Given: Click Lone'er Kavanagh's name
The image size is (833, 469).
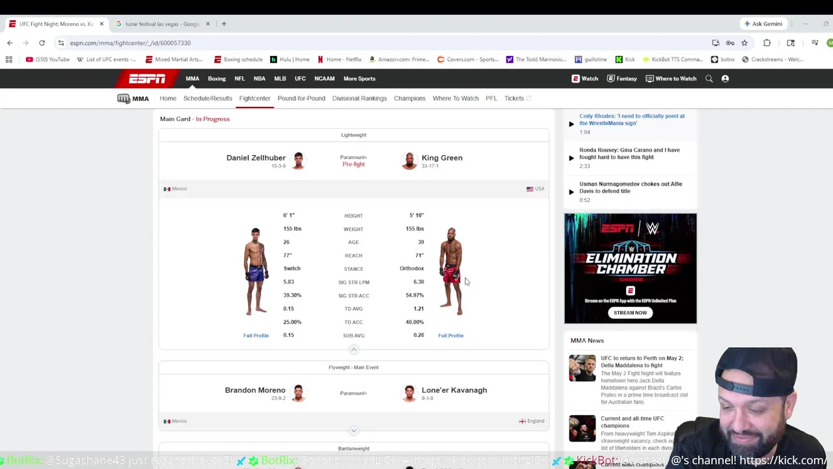Looking at the screenshot, I should point(454,390).
